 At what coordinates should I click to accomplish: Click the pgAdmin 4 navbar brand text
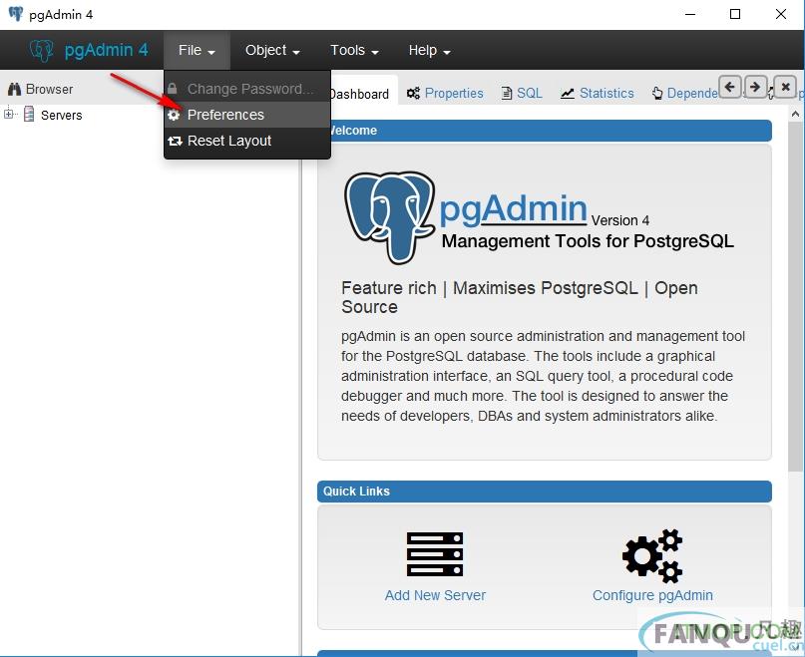(x=107, y=50)
